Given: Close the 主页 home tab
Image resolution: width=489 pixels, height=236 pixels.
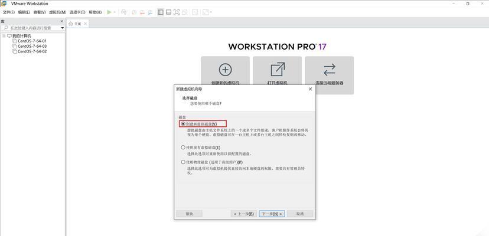Looking at the screenshot, I should click(86, 24).
